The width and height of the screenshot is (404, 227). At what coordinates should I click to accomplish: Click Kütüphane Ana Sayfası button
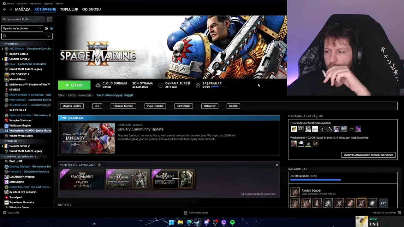[23, 19]
